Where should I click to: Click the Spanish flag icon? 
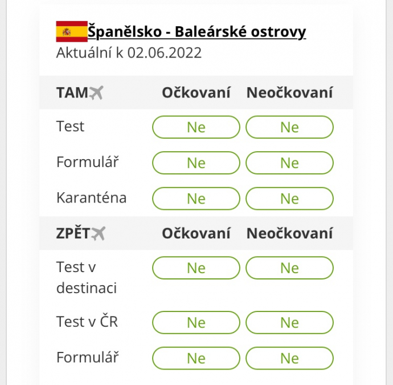click(72, 31)
